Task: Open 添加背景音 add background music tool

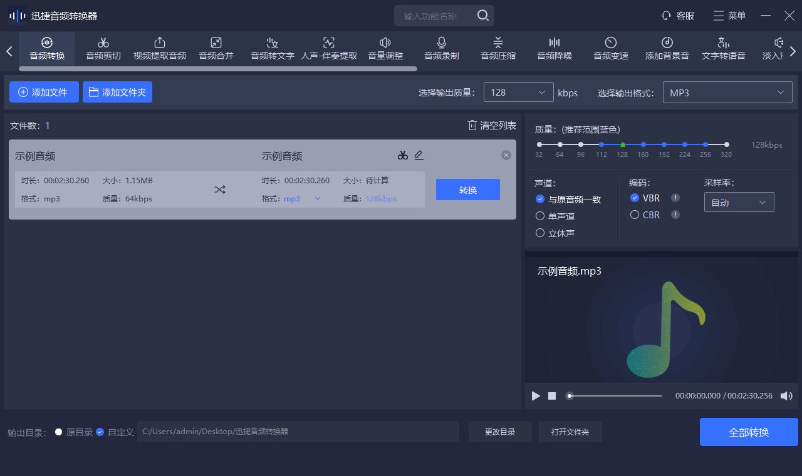Action: (667, 49)
